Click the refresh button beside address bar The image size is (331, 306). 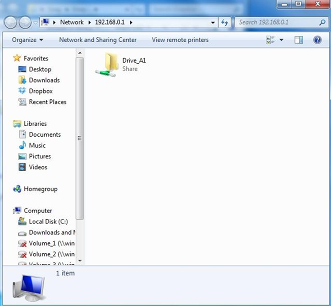(225, 23)
